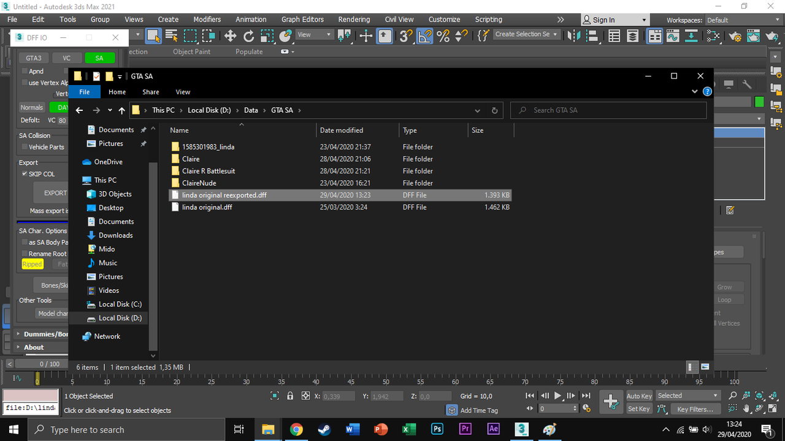Switch to the View tab in Explorer
785x441 pixels.
click(183, 92)
